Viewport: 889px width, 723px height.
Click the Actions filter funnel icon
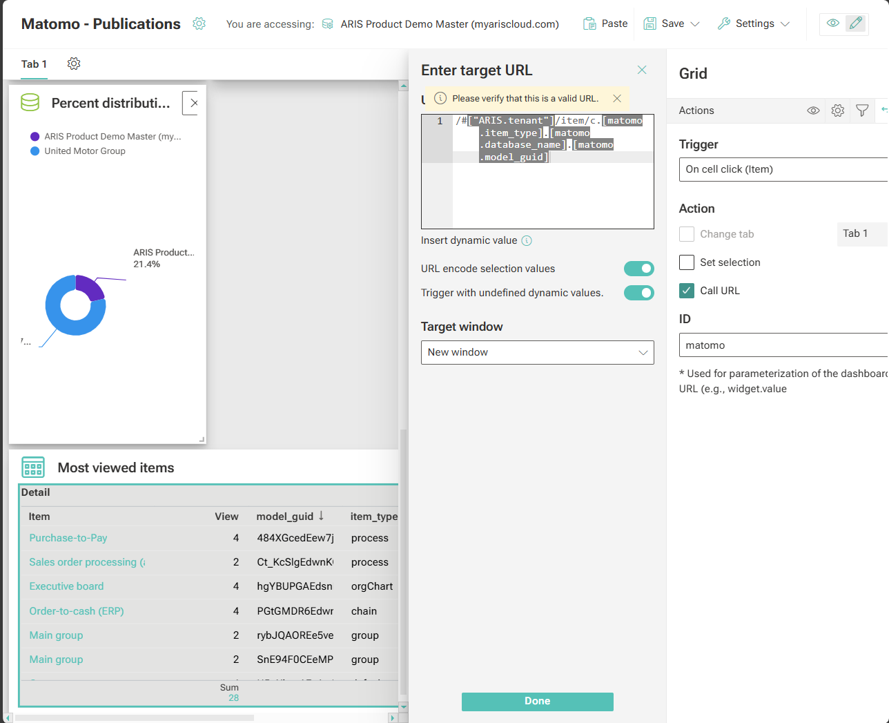(862, 110)
